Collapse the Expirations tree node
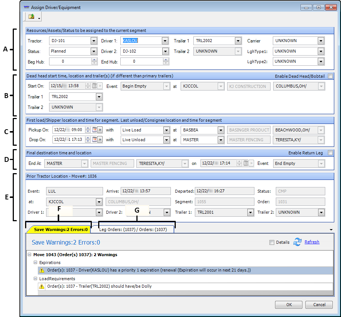Image resolution: width=341 pixels, height=317 pixels. (35, 263)
